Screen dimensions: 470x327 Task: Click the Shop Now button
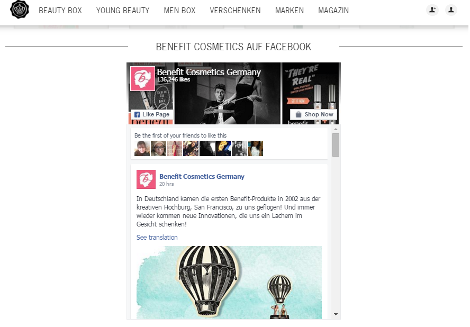314,114
